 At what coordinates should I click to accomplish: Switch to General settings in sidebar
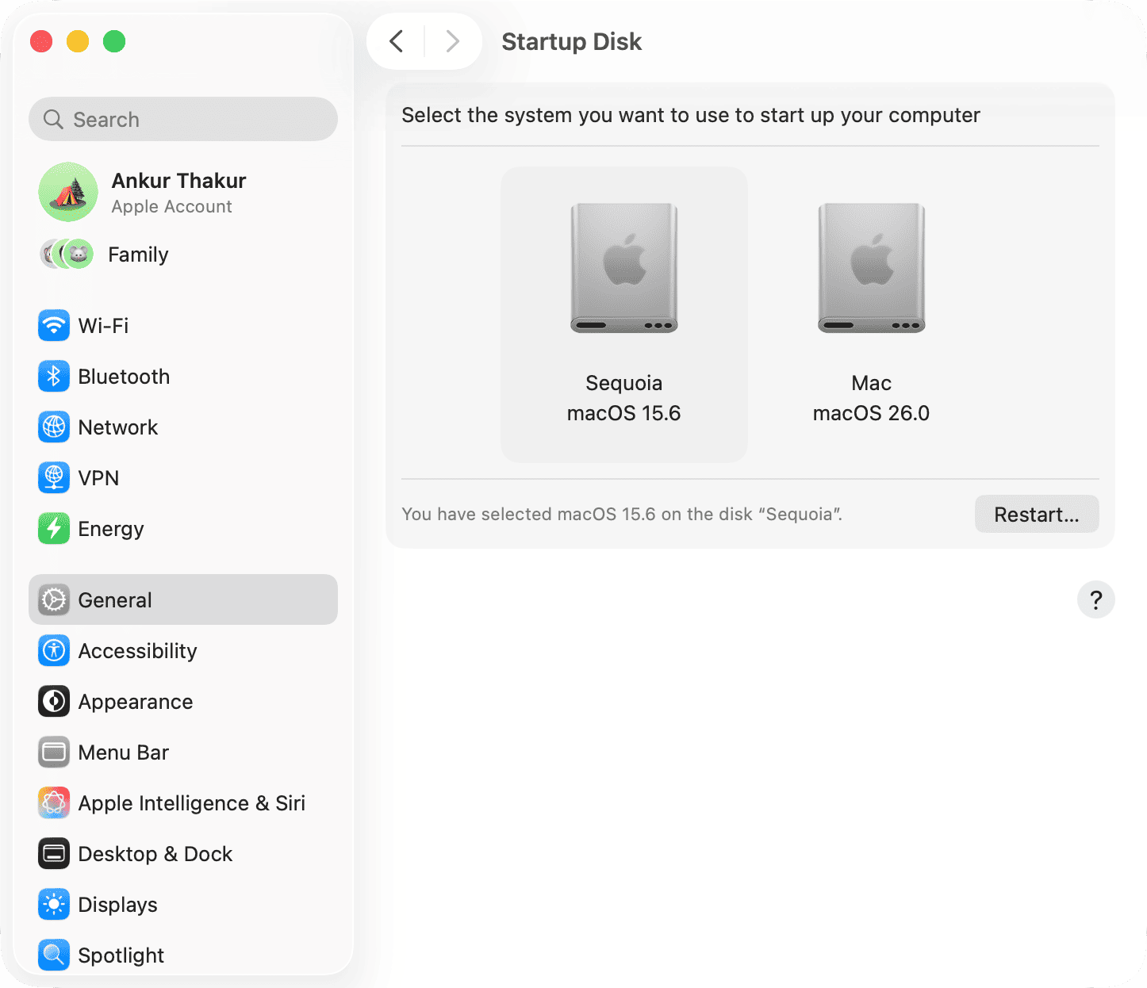pyautogui.click(x=115, y=599)
